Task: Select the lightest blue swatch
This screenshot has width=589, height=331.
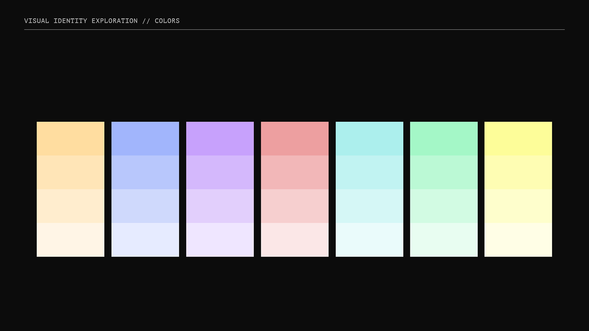Action: tap(145, 240)
